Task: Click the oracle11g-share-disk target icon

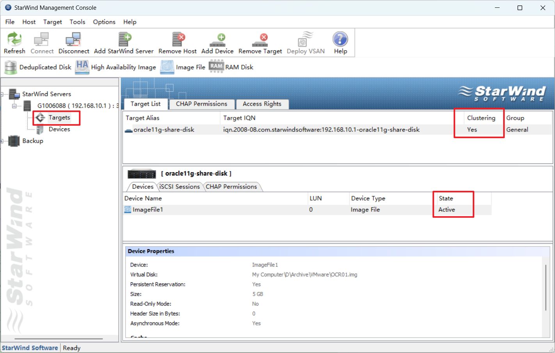Action: click(x=128, y=130)
